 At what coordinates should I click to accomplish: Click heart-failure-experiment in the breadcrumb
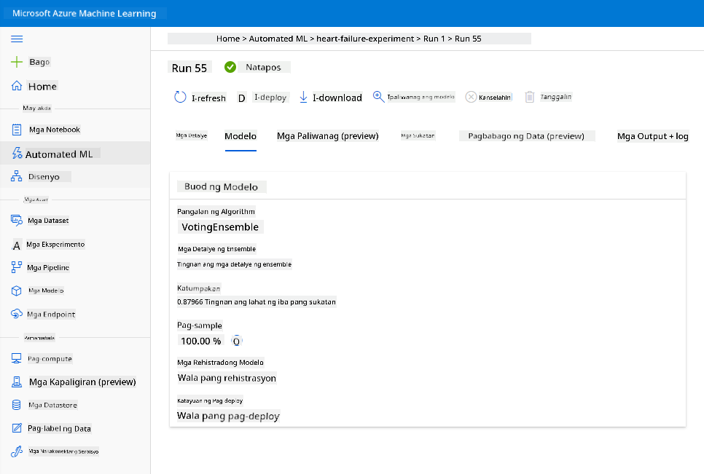point(365,39)
